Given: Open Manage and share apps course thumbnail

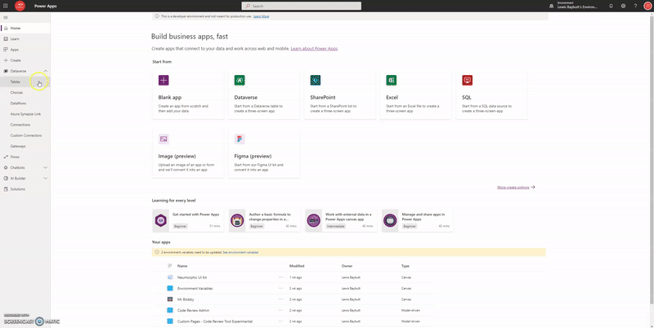Looking at the screenshot, I should (x=390, y=220).
